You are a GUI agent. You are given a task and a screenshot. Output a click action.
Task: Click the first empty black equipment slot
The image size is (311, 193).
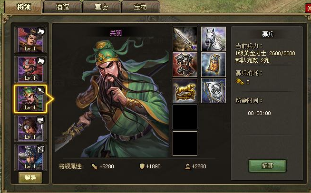click(x=185, y=117)
